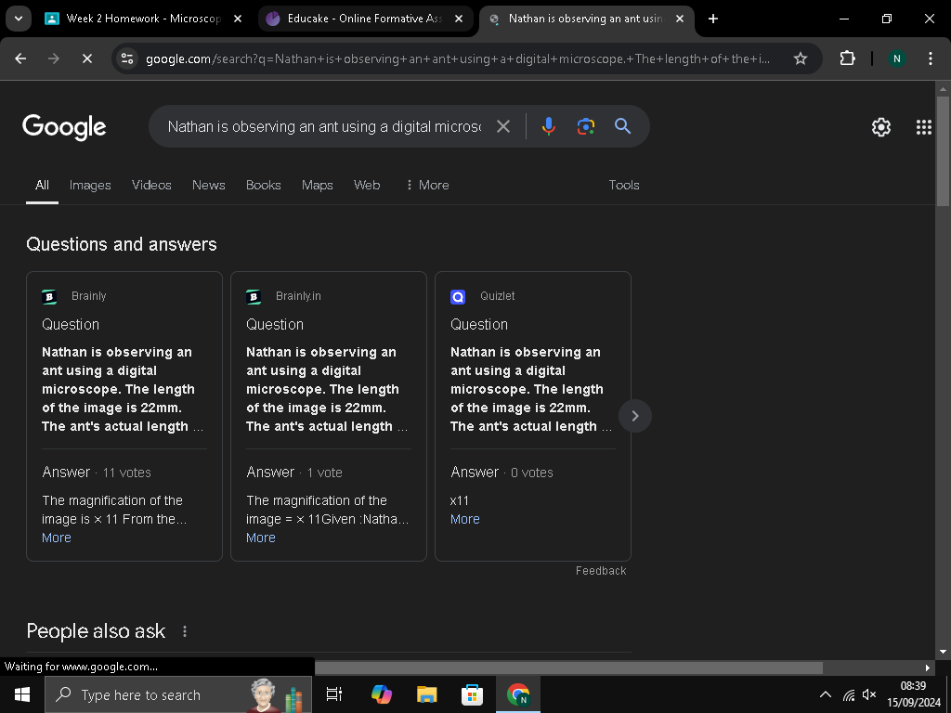This screenshot has width=951, height=713.
Task: Open search Tools options
Action: tap(624, 185)
